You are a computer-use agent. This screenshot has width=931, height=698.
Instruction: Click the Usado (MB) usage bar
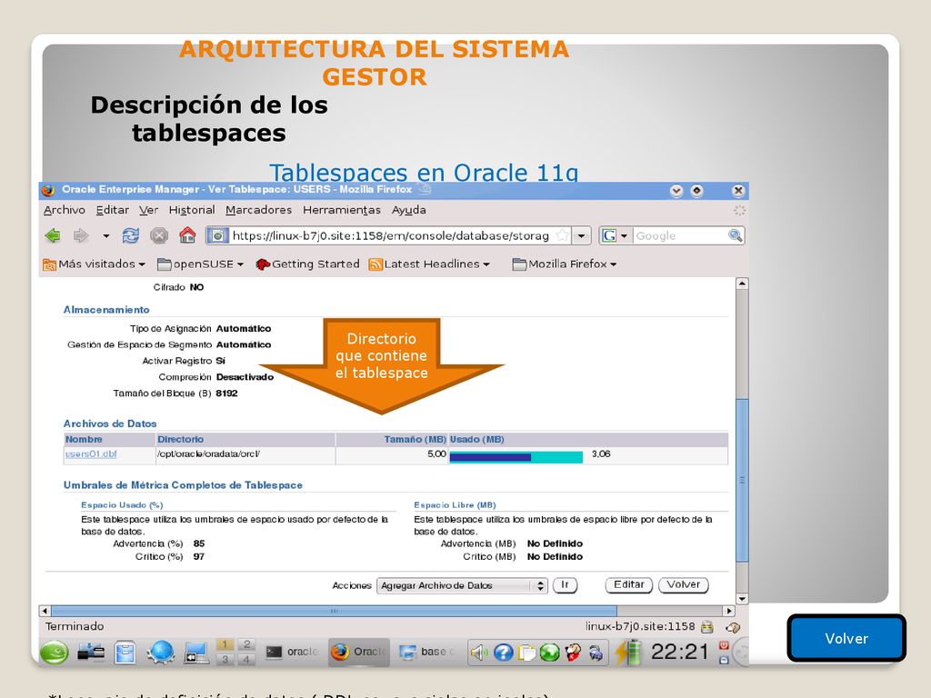click(516, 457)
